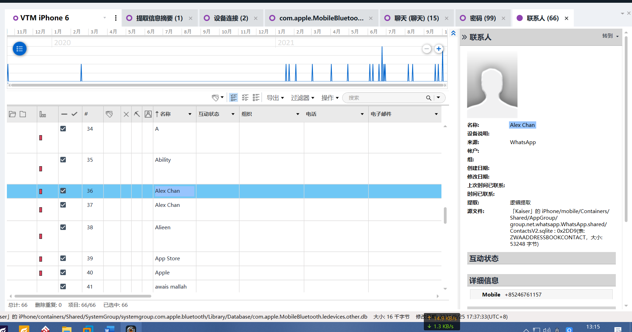Open the timeline list menu button
Image resolution: width=632 pixels, height=332 pixels.
click(20, 49)
